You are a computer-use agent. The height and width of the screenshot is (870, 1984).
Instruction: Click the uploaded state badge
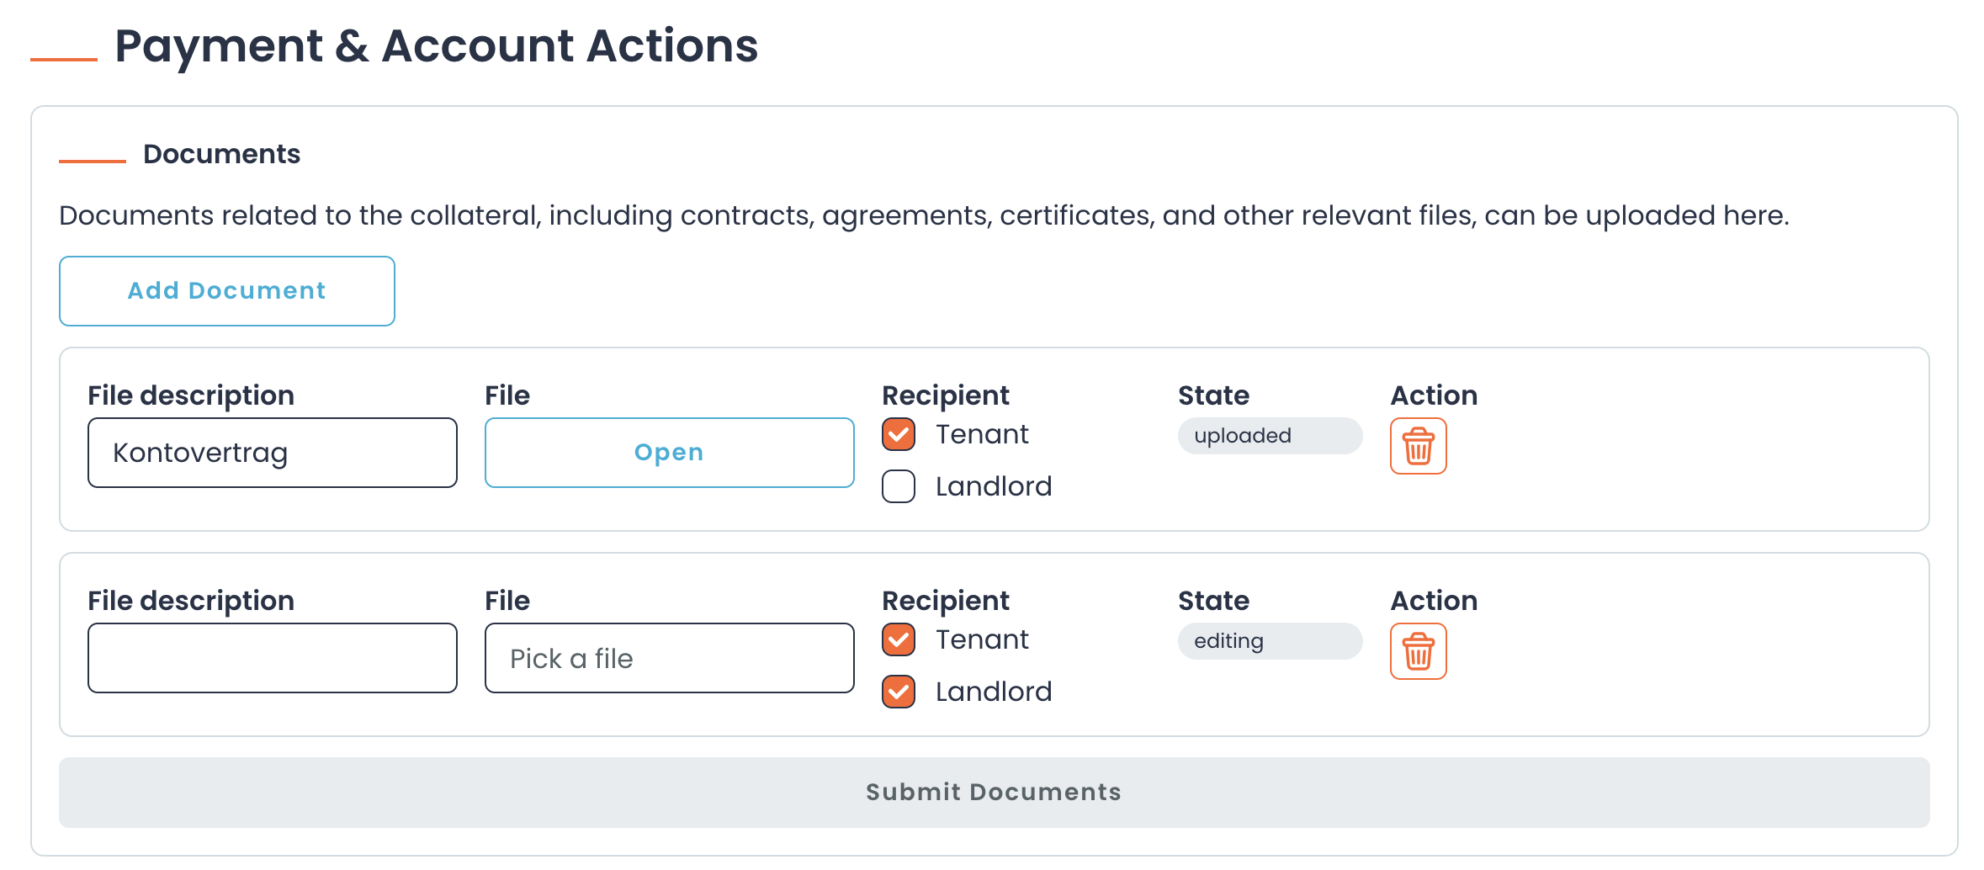pyautogui.click(x=1270, y=436)
